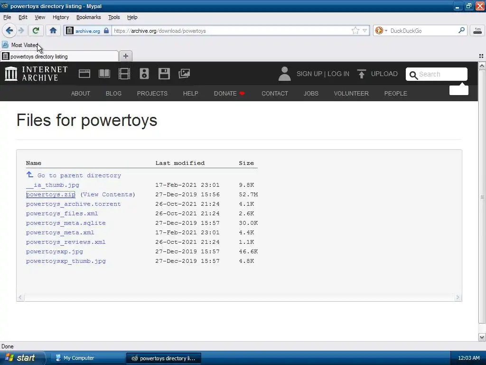Viewport: 486px width, 365px height.
Task: Download the powertoys.zip file
Action: [x=50, y=194]
